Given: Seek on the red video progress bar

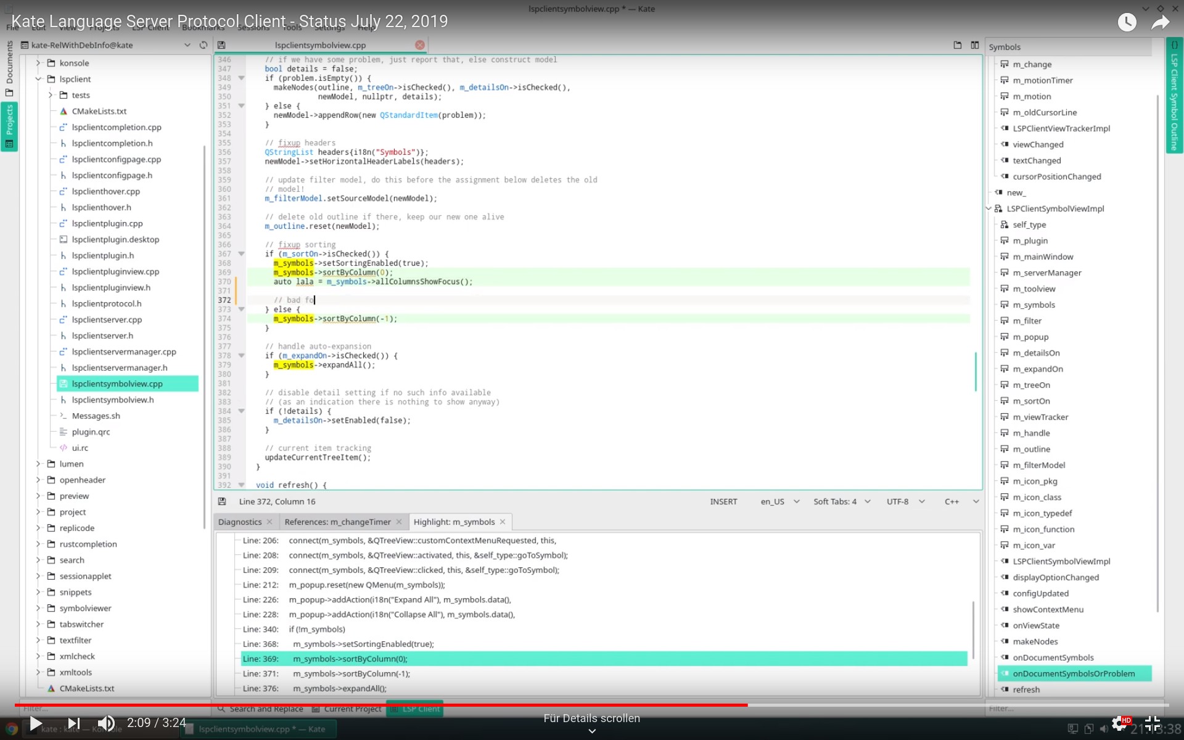Looking at the screenshot, I should (x=592, y=704).
